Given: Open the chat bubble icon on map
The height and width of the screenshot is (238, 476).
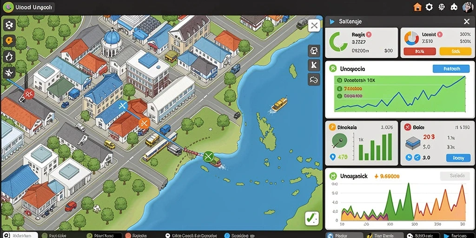Looking at the screenshot, I should [314, 80].
